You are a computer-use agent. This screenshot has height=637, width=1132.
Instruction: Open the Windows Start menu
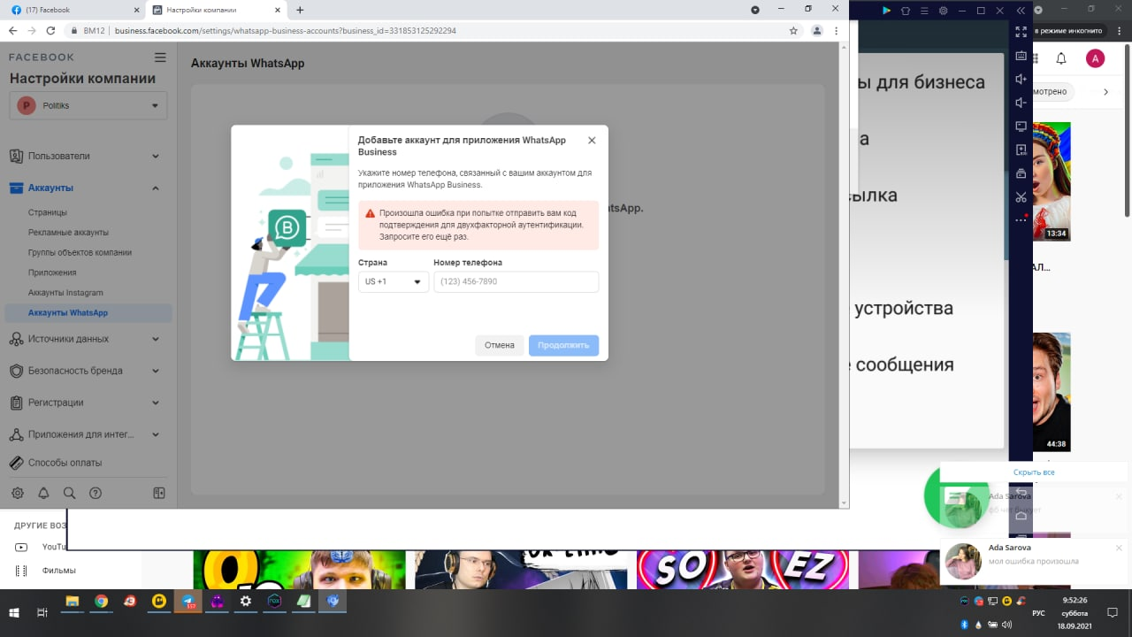coord(13,612)
